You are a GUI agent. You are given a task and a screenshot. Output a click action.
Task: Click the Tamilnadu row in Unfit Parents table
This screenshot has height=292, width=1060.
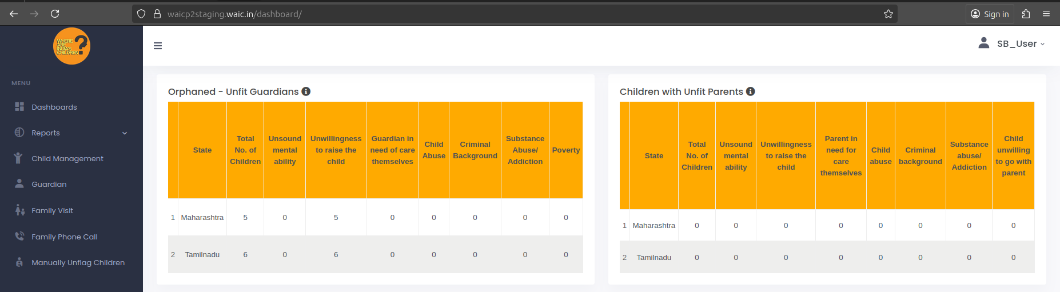point(653,257)
